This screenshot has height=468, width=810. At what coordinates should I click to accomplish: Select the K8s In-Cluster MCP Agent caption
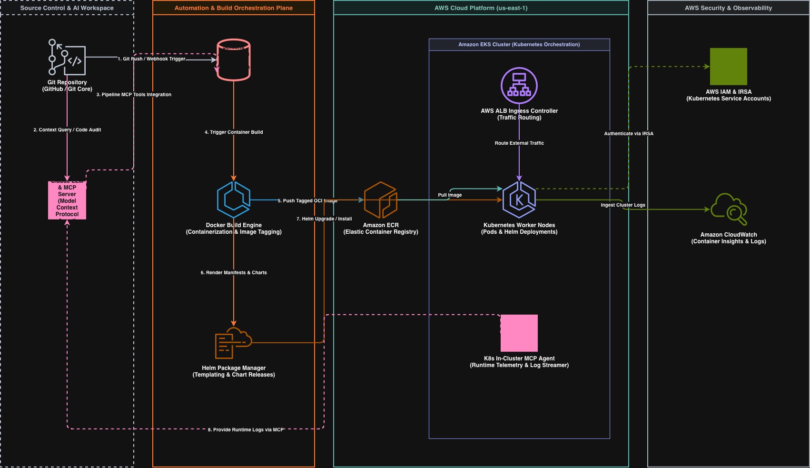pos(519,362)
